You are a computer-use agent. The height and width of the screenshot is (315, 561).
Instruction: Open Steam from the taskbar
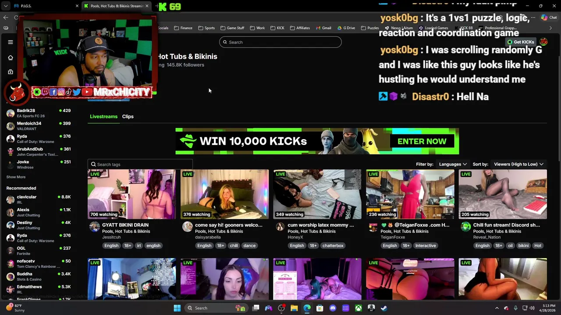(384, 308)
